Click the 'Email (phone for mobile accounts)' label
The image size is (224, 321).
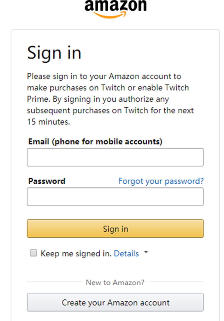(x=95, y=142)
